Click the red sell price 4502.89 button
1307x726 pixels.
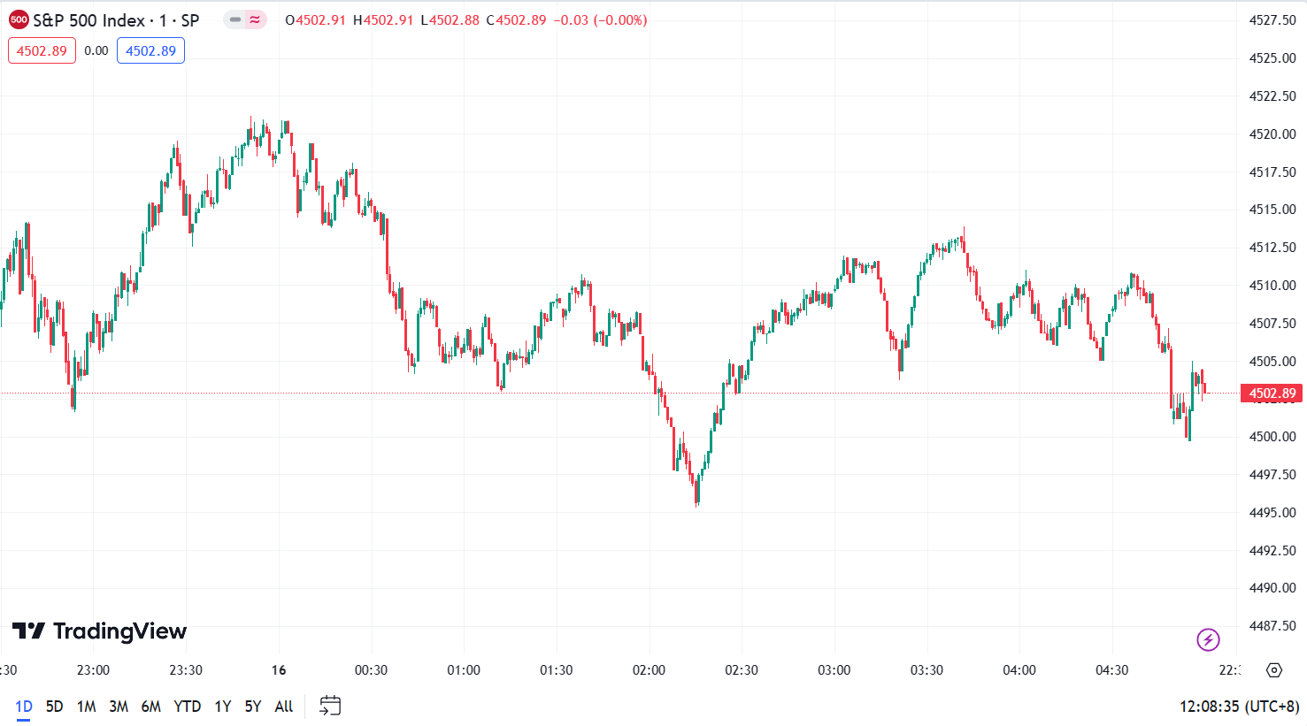pyautogui.click(x=42, y=50)
